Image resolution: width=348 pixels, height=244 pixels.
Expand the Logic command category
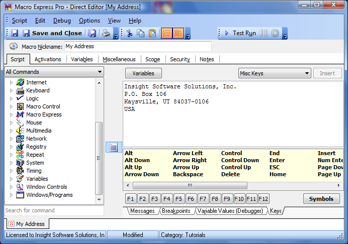pyautogui.click(x=12, y=98)
